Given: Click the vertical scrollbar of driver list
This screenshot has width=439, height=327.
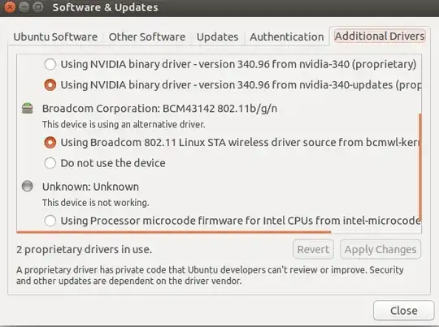Looking at the screenshot, I should click(420, 166).
